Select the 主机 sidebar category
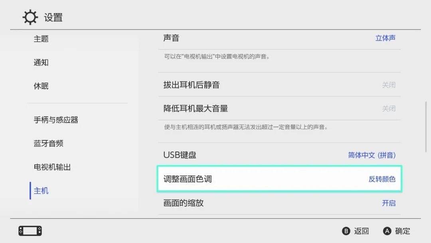431x243 pixels. pyautogui.click(x=41, y=191)
